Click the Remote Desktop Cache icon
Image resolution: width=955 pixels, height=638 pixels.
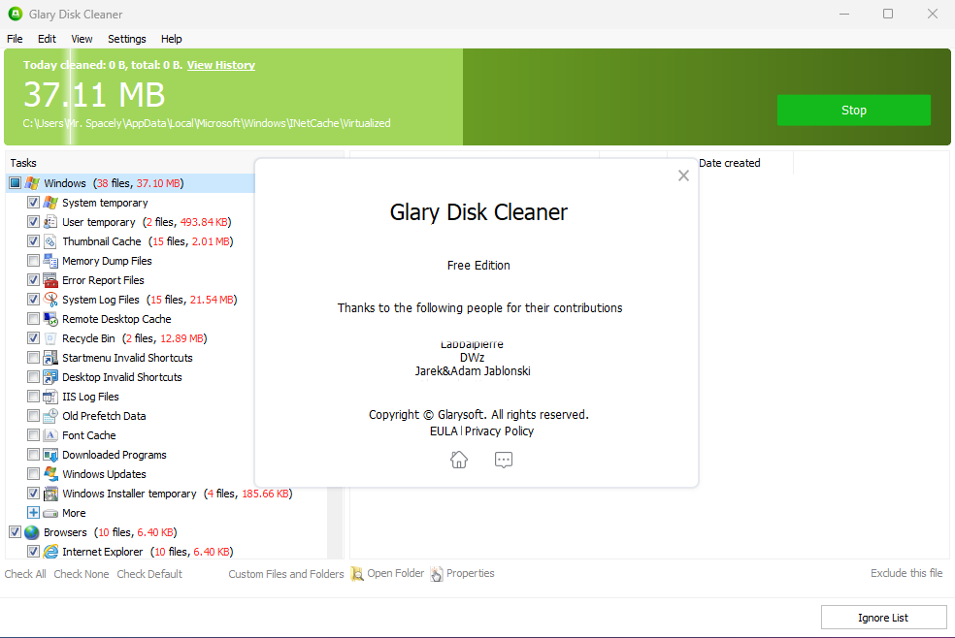[x=50, y=319]
